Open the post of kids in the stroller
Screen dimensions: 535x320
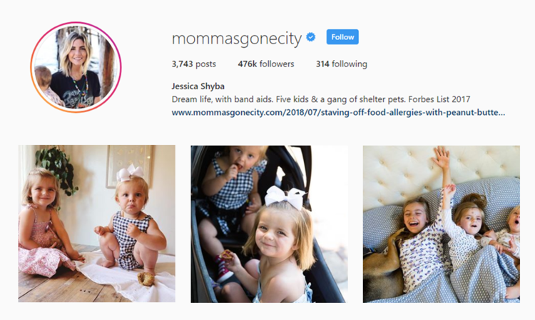coord(269,224)
